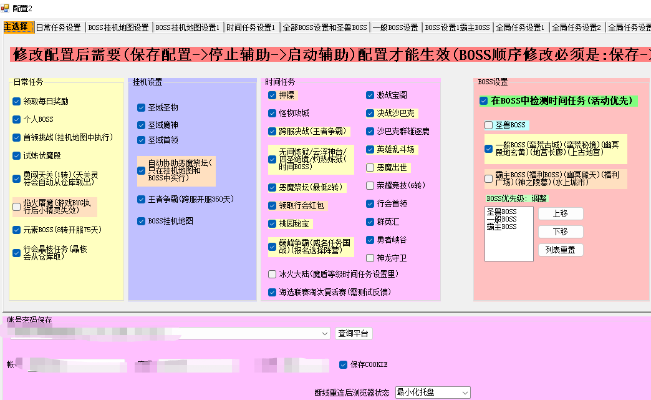Switch to the 全局任务设置2 tab
Screen dimensions: 651x400
coord(577,27)
